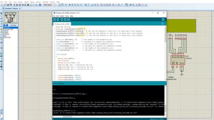Click Arduino New sketch button

pos(62,19)
